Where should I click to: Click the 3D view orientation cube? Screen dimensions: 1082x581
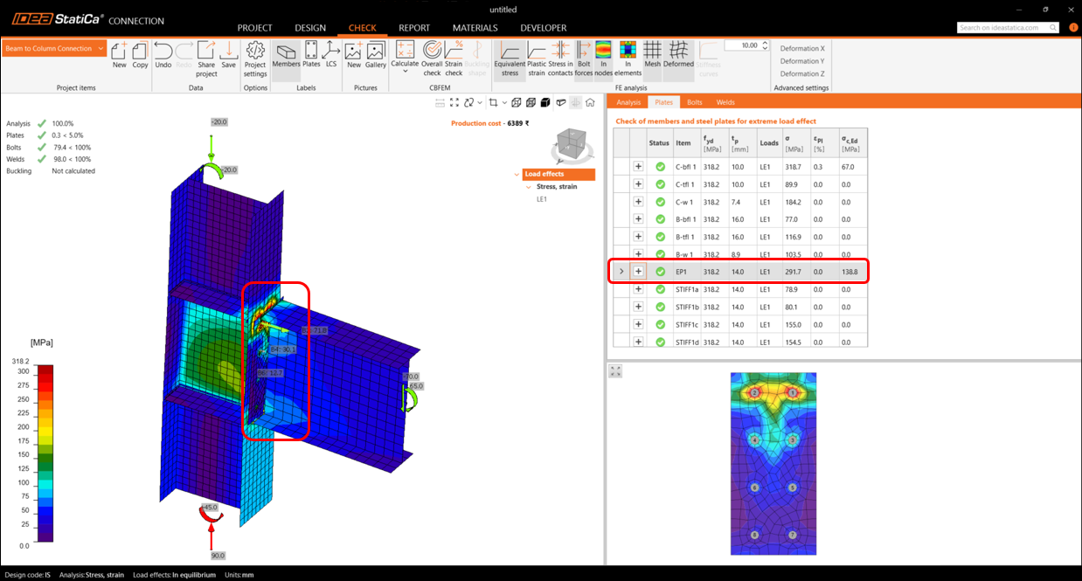click(572, 144)
